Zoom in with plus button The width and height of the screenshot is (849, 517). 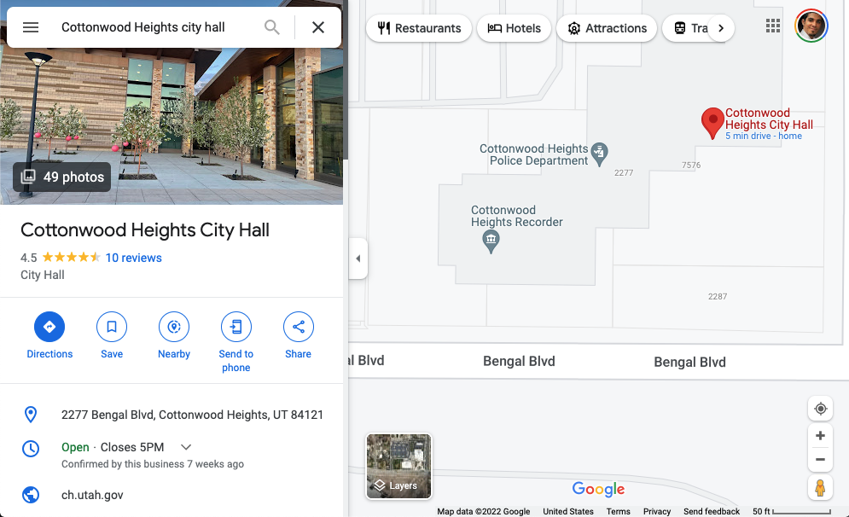point(820,435)
